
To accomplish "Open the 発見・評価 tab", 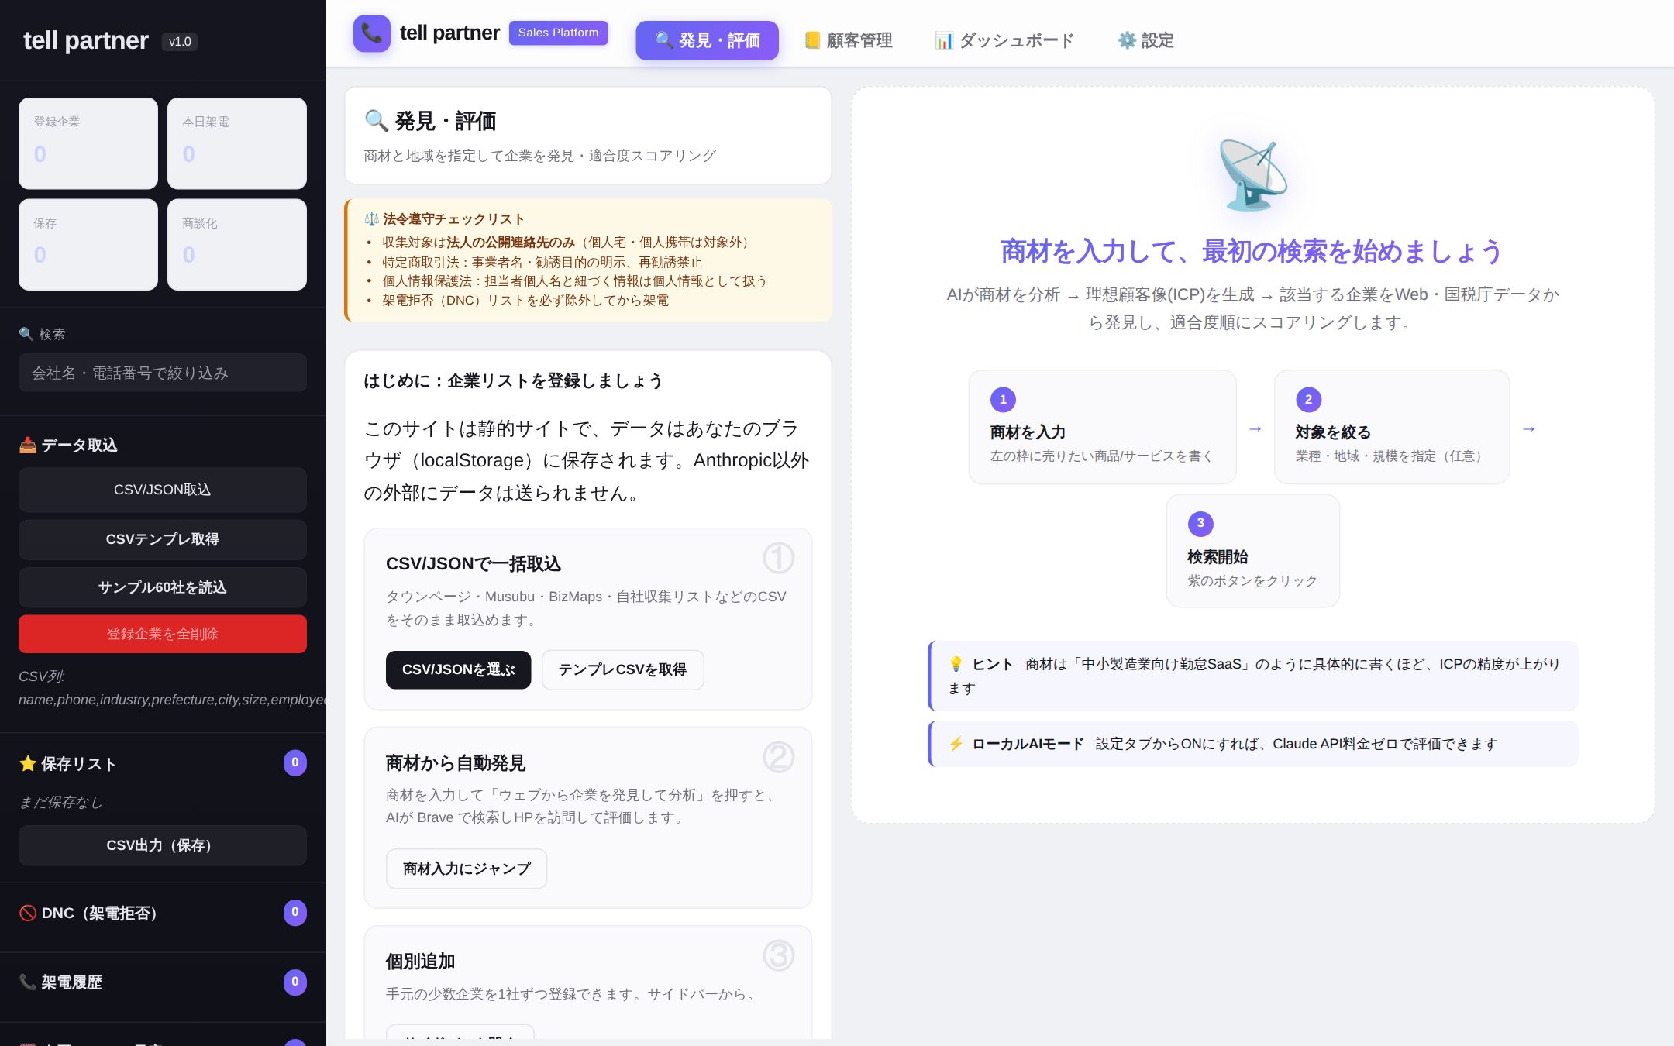I will tap(707, 40).
